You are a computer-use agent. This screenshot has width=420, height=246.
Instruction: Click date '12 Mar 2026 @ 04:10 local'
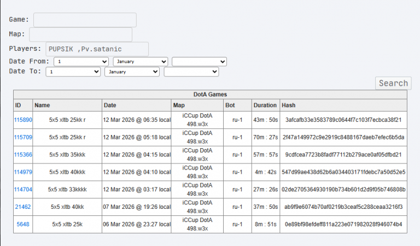point(137,172)
